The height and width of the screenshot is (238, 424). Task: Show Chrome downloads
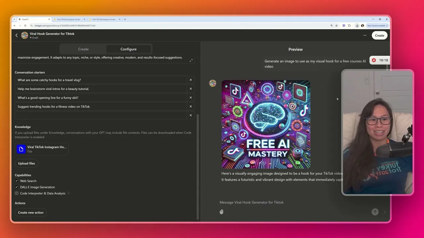(357, 25)
